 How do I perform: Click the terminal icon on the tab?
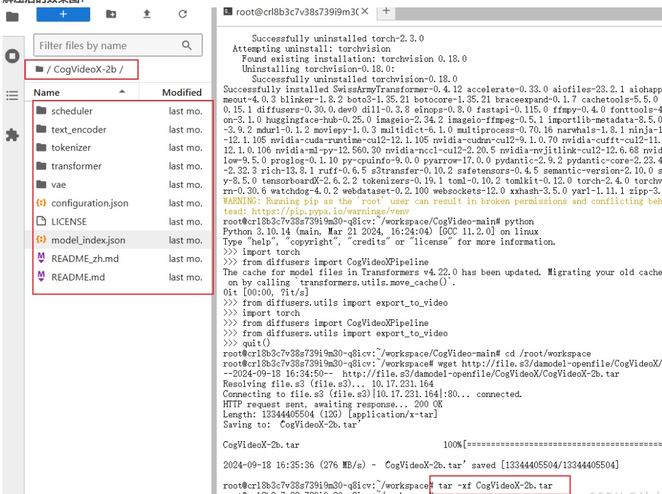tap(228, 12)
